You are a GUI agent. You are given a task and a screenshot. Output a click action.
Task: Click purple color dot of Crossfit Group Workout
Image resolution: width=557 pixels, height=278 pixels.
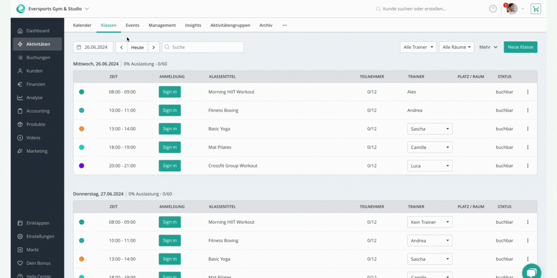pos(82,166)
